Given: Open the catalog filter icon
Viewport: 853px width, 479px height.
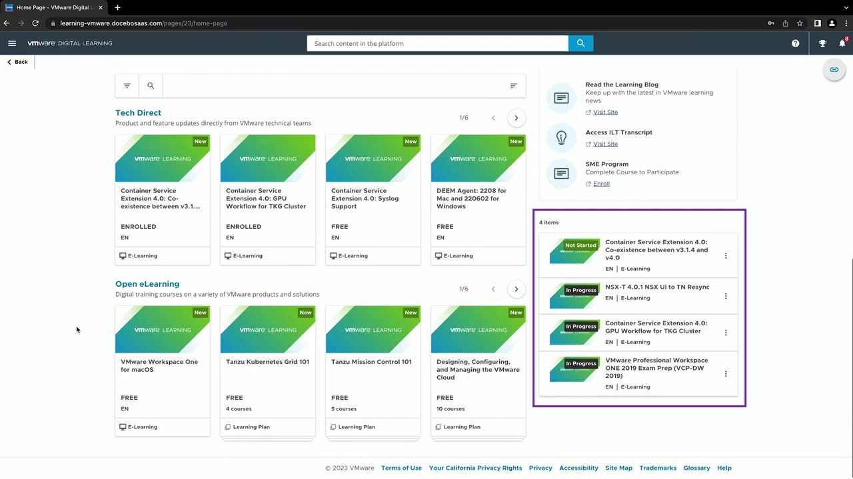Looking at the screenshot, I should (x=127, y=86).
